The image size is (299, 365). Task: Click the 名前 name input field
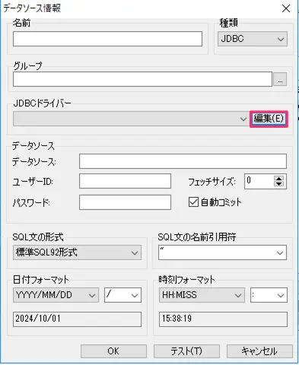tap(107, 39)
